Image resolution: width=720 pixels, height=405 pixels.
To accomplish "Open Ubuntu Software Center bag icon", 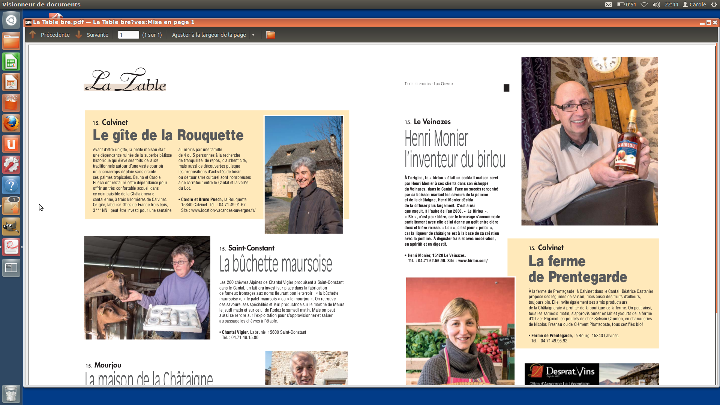I will click(11, 103).
